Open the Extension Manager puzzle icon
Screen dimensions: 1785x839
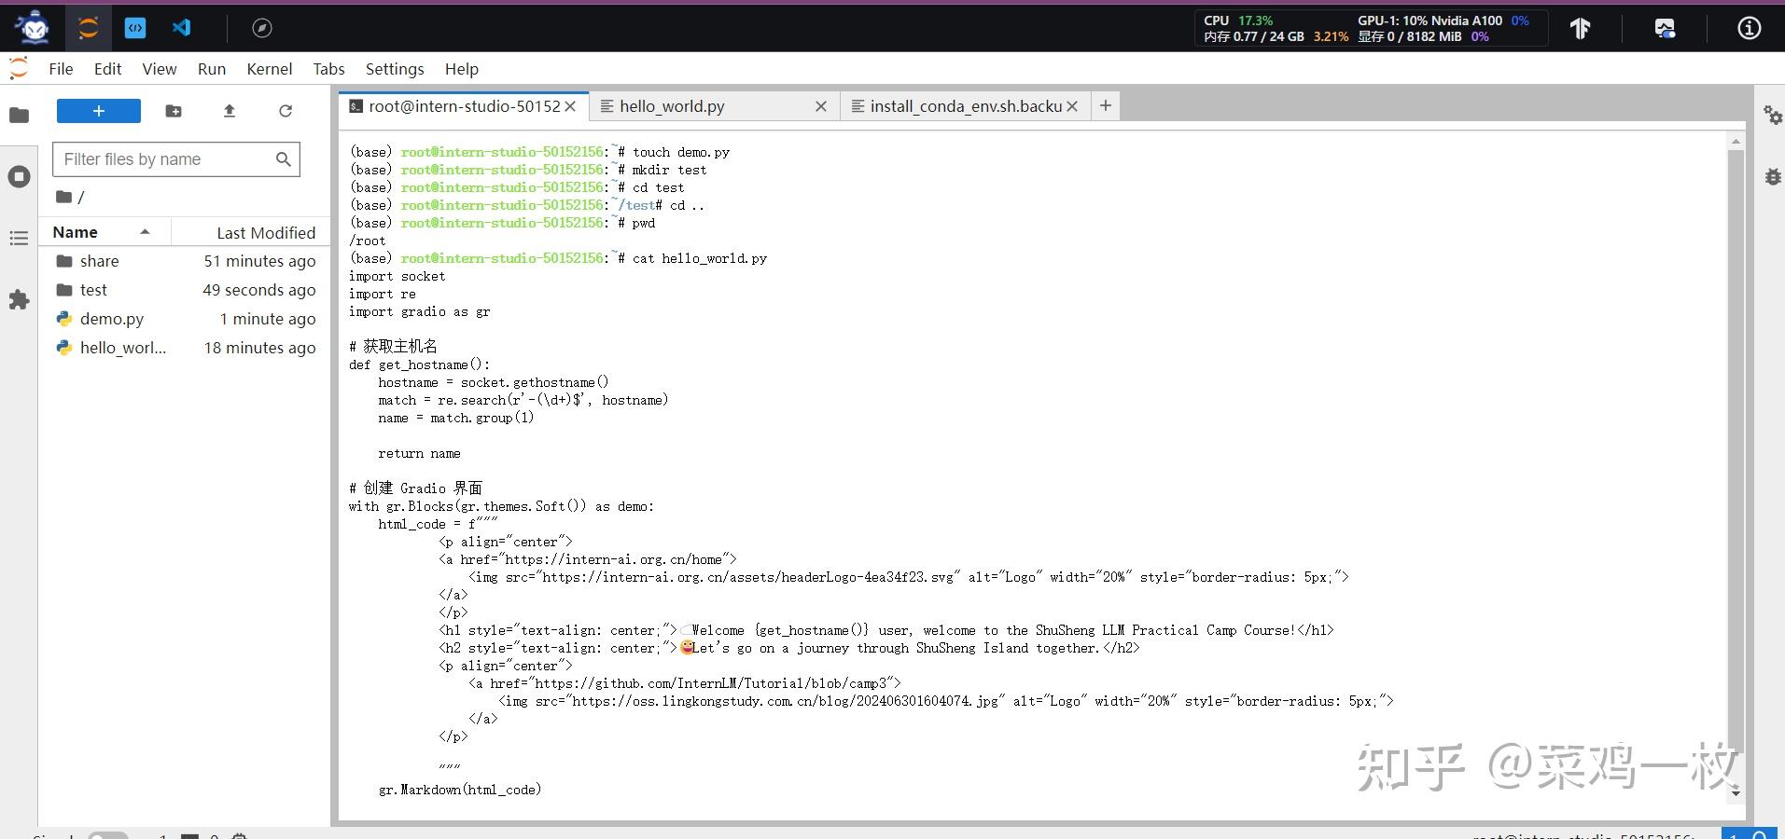click(x=19, y=299)
